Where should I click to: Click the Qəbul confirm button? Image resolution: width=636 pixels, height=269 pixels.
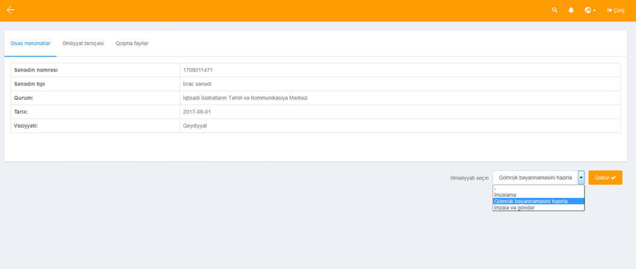(x=605, y=177)
